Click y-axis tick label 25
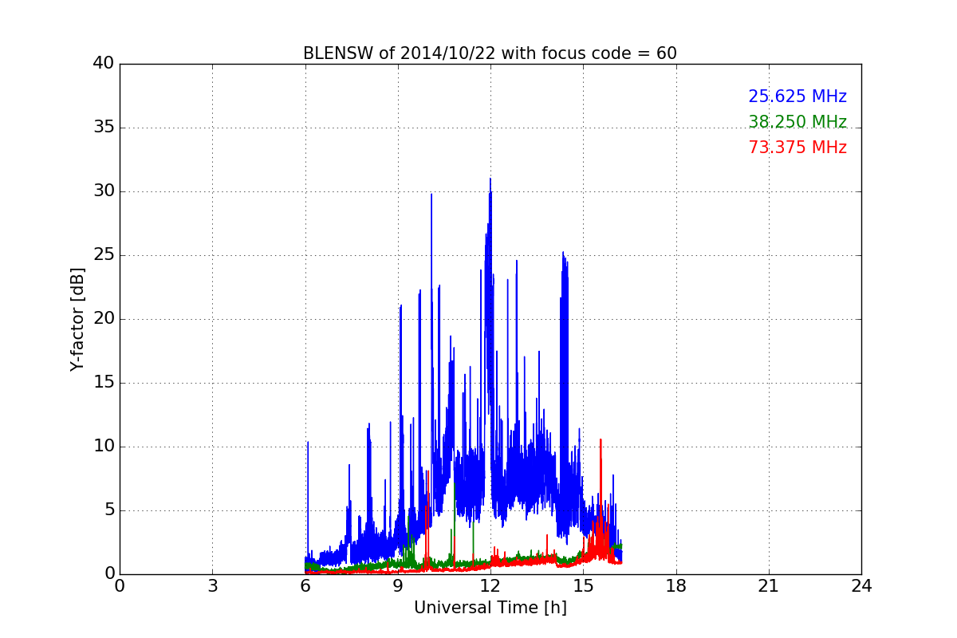The width and height of the screenshot is (957, 638). (x=104, y=255)
